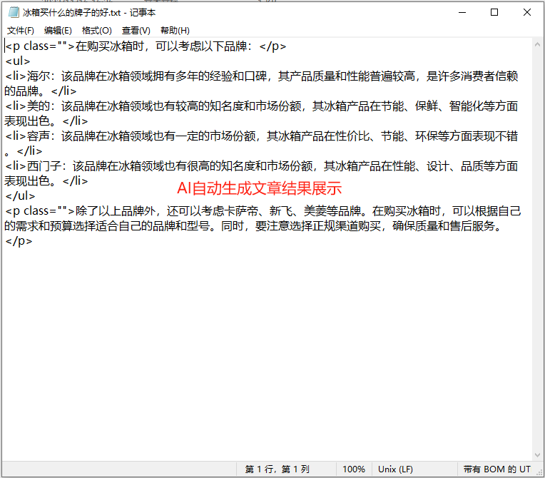Click the scrollbar up arrow

pos(537,44)
